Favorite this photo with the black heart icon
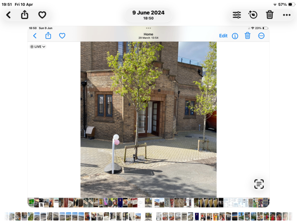Viewport: 297px width, 223px height. [x=42, y=15]
